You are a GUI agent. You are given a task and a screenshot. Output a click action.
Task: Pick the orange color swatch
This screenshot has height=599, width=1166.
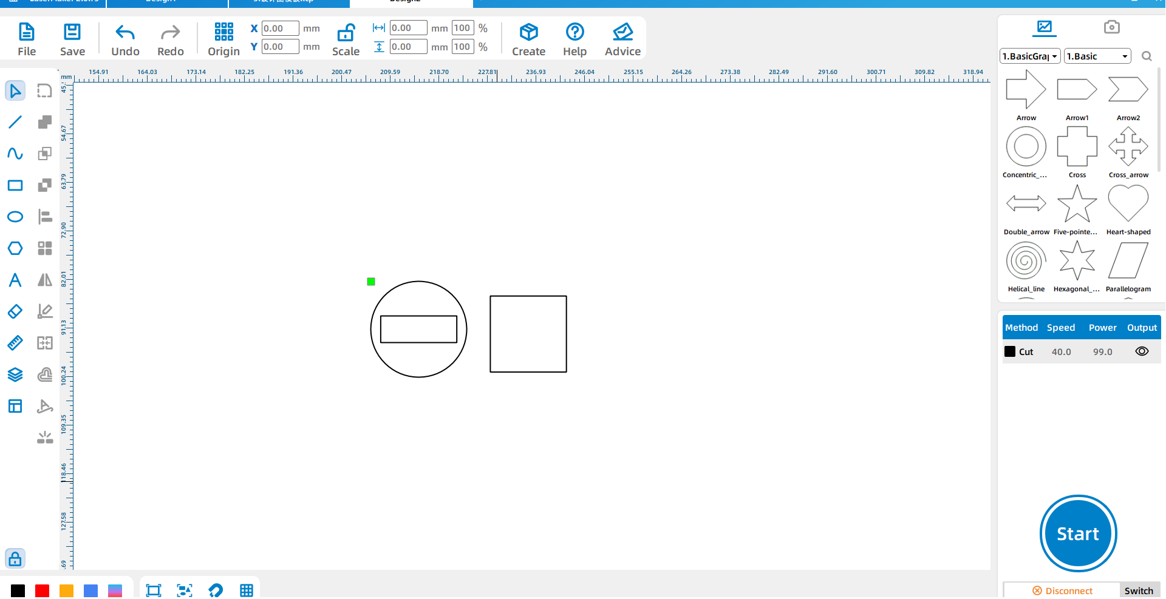pos(66,591)
